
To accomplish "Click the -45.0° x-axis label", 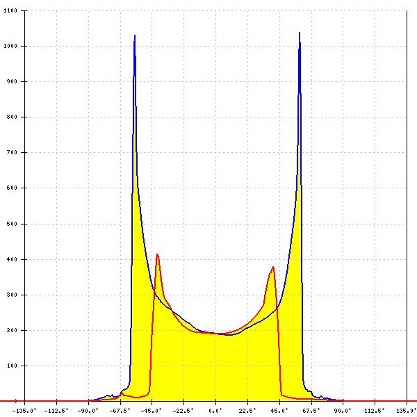I will click(x=152, y=411).
